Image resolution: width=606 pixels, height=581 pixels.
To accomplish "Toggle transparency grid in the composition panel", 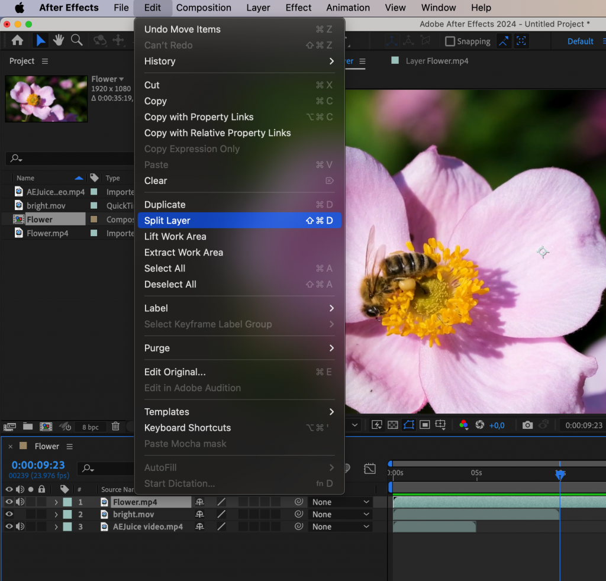I will (x=393, y=425).
